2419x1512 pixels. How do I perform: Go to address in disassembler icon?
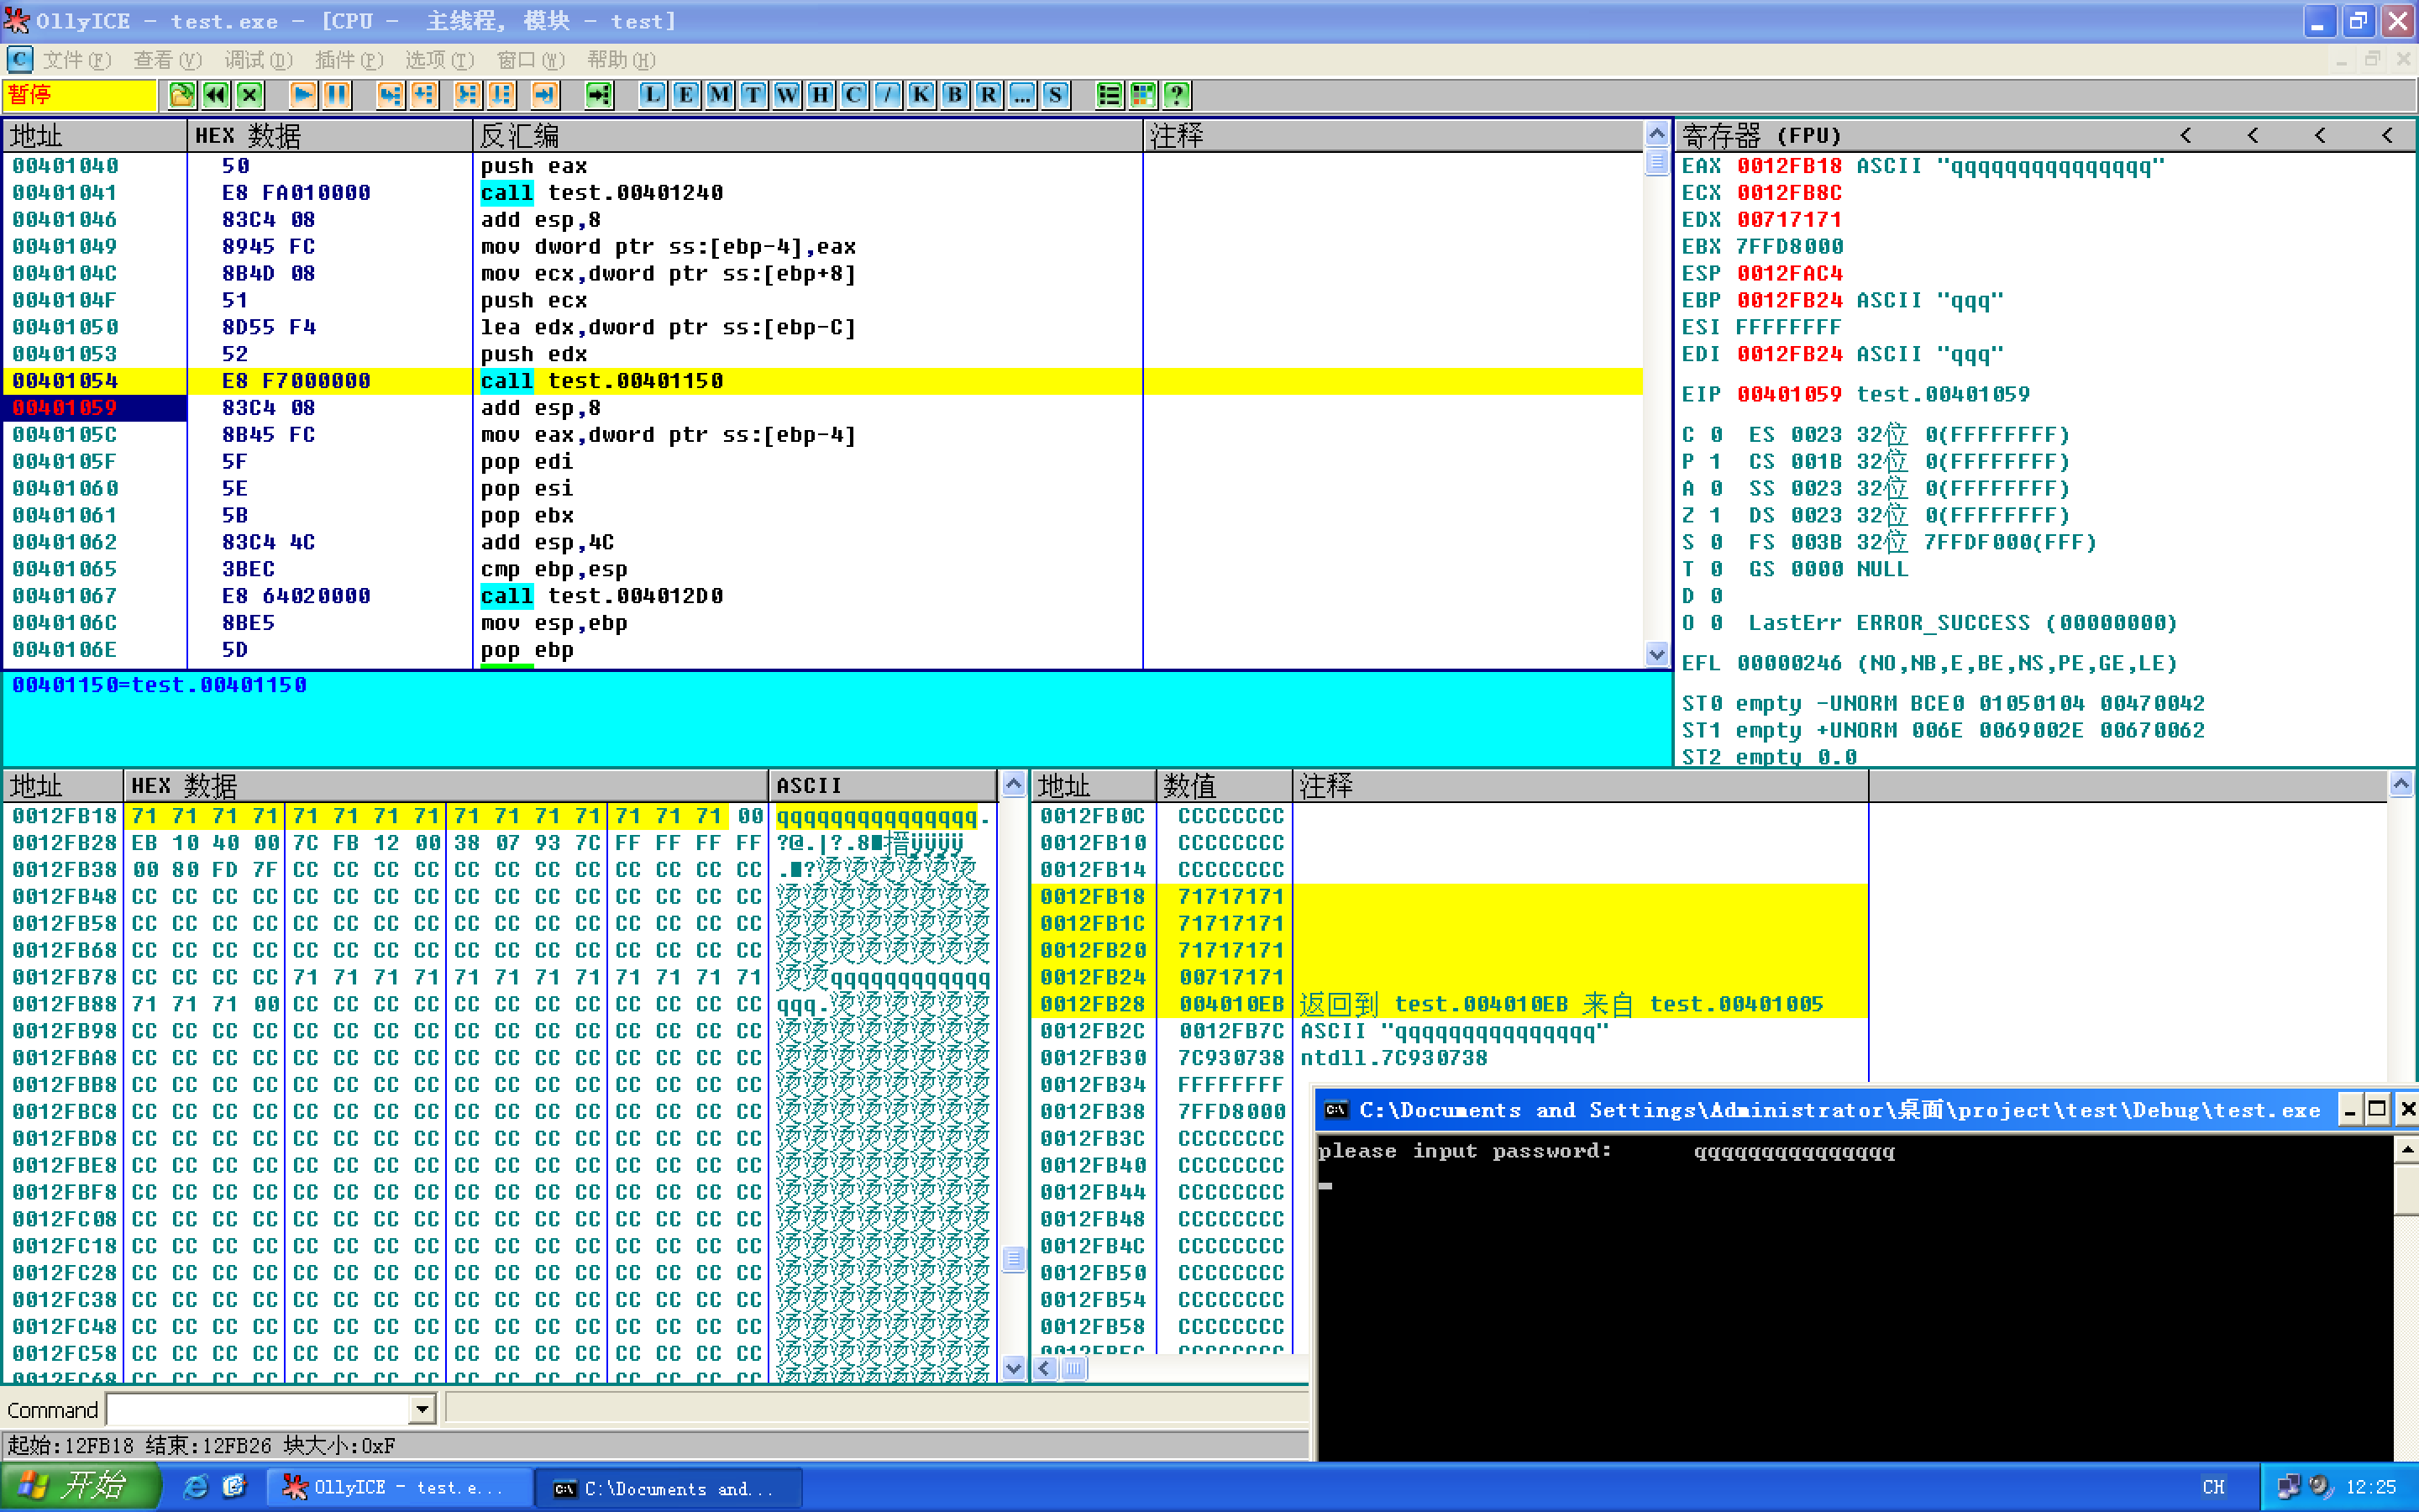599,95
